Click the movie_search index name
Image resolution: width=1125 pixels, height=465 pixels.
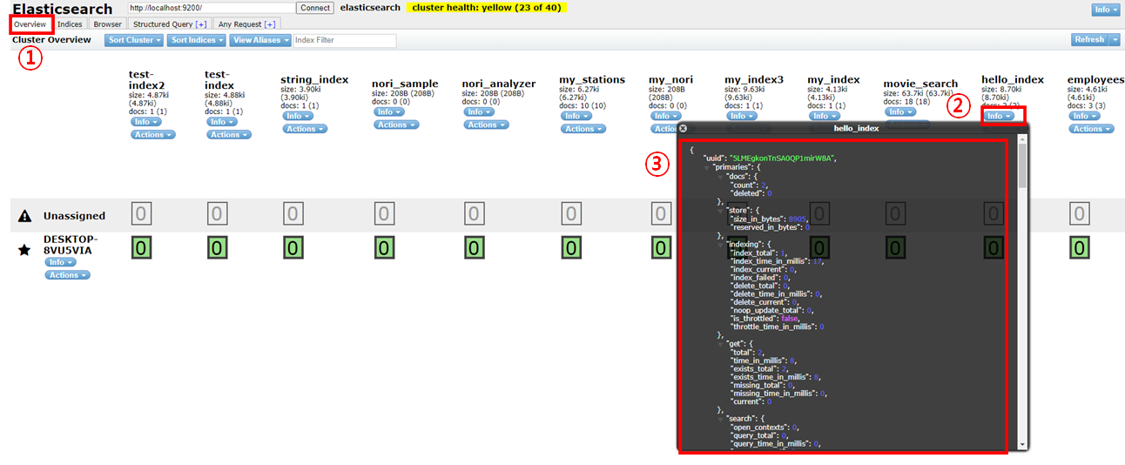tap(920, 84)
